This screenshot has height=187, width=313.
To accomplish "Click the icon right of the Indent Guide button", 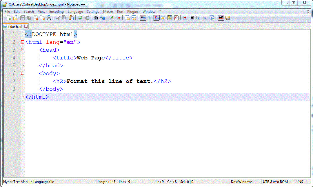I will point(163,18).
